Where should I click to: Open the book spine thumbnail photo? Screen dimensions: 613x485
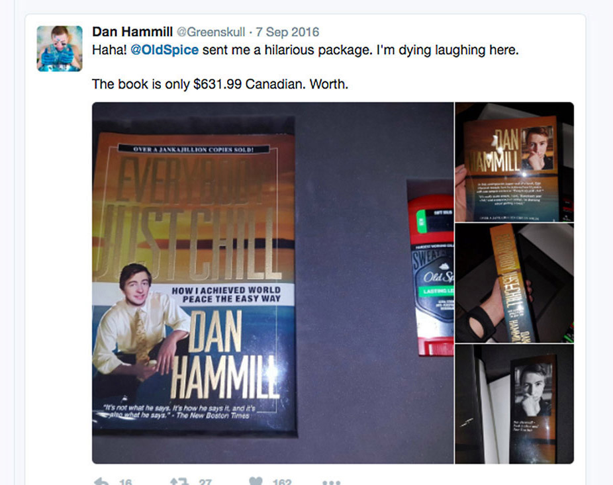[x=514, y=283]
